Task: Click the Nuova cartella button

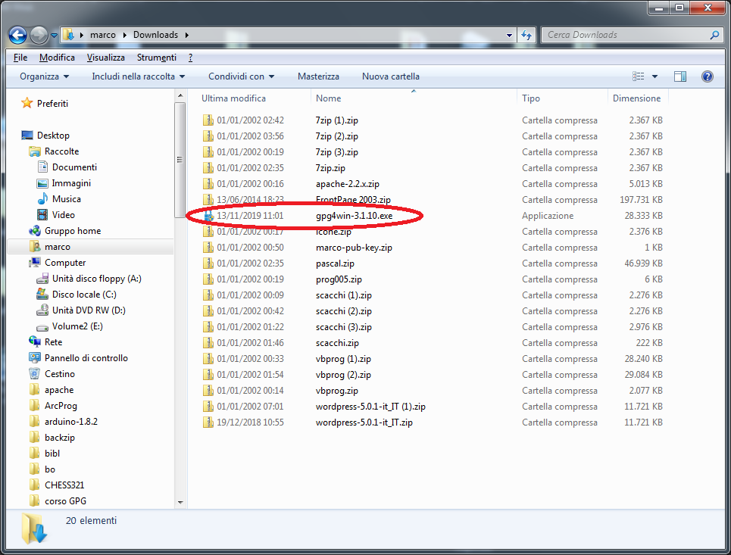Action: 390,76
